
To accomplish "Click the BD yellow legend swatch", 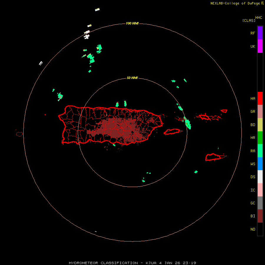I will click(260, 125).
